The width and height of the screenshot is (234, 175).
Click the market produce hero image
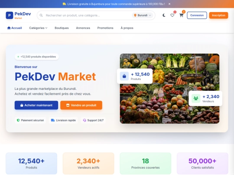(169, 89)
